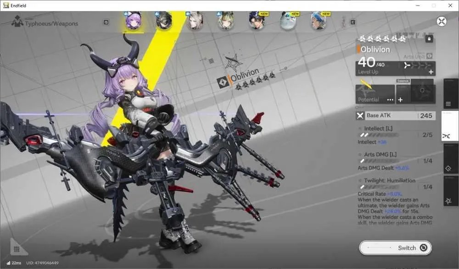The width and height of the screenshot is (459, 269).
Task: Choose the white bear operator marked NEW
Action: 288,21
